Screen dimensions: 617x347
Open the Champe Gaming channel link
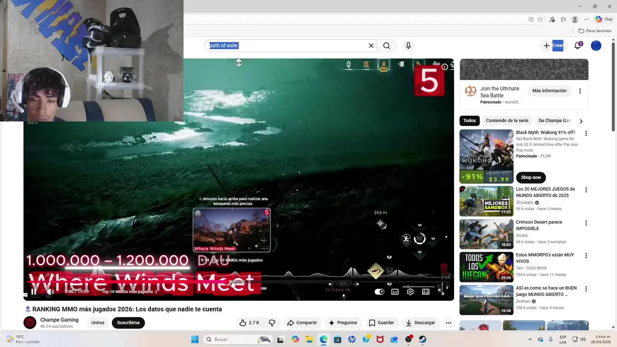pyautogui.click(x=59, y=320)
